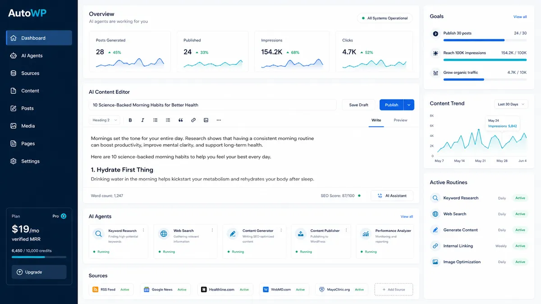Image resolution: width=541 pixels, height=304 pixels.
Task: Click the Italic formatting icon
Action: point(143,120)
